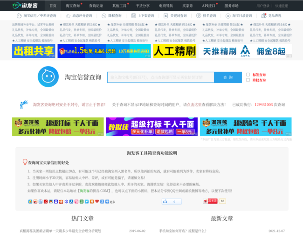
Task: Click the TFK 淘发客 logo
Action: pyautogui.click(x=25, y=6)
